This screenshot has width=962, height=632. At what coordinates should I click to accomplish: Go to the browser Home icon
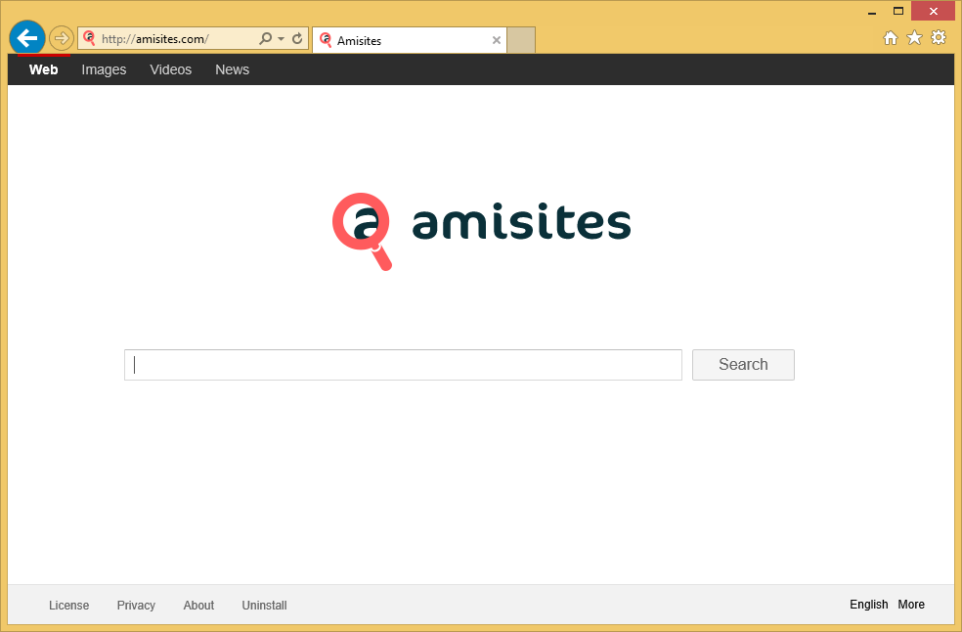click(891, 37)
